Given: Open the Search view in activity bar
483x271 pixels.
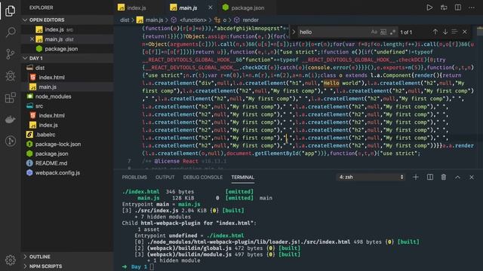Looking at the screenshot, I should [10, 32].
